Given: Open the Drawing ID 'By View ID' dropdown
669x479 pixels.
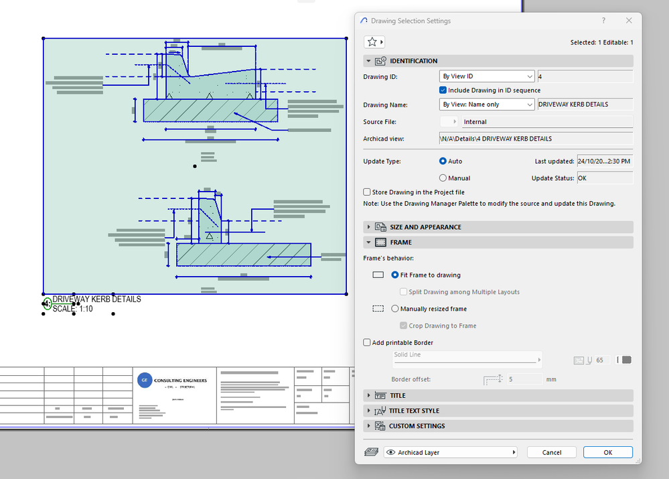Looking at the screenshot, I should point(487,76).
